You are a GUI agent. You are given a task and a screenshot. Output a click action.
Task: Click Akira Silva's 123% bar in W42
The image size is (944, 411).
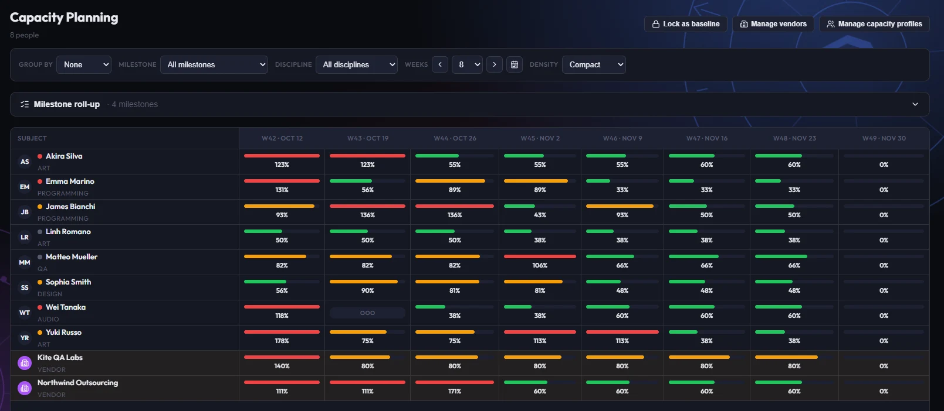[x=282, y=156]
